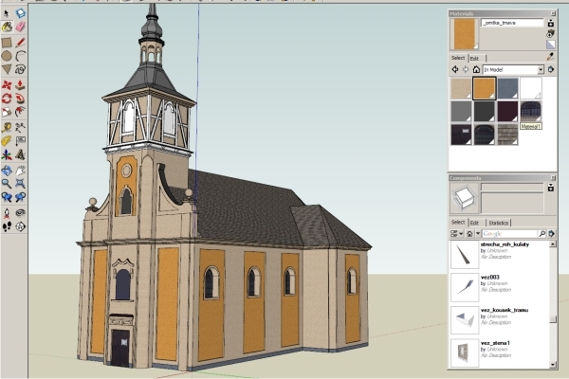Open the Components Statistics tab
Screen dimensions: 569x379
coord(498,222)
